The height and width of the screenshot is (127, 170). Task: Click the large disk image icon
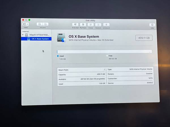pos(61,38)
